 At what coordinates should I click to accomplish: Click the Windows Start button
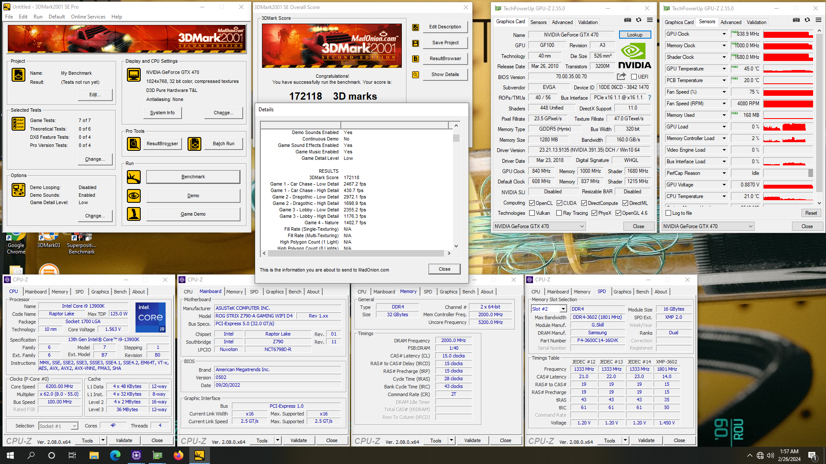click(x=10, y=455)
